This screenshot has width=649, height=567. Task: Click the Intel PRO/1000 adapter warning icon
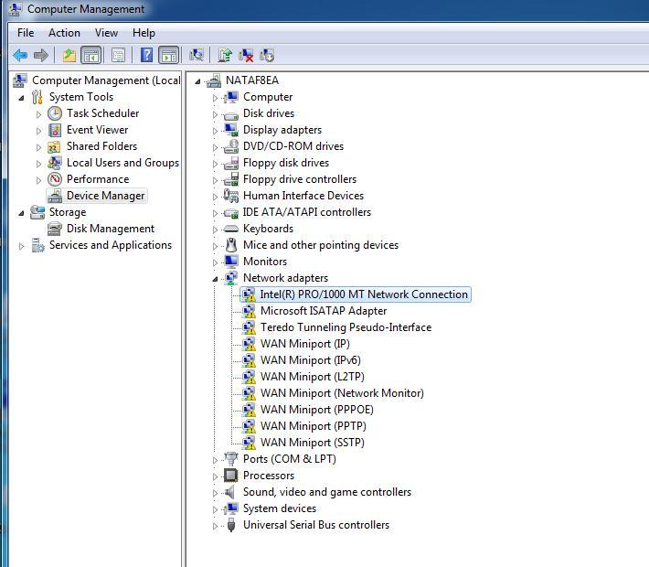[x=249, y=294]
